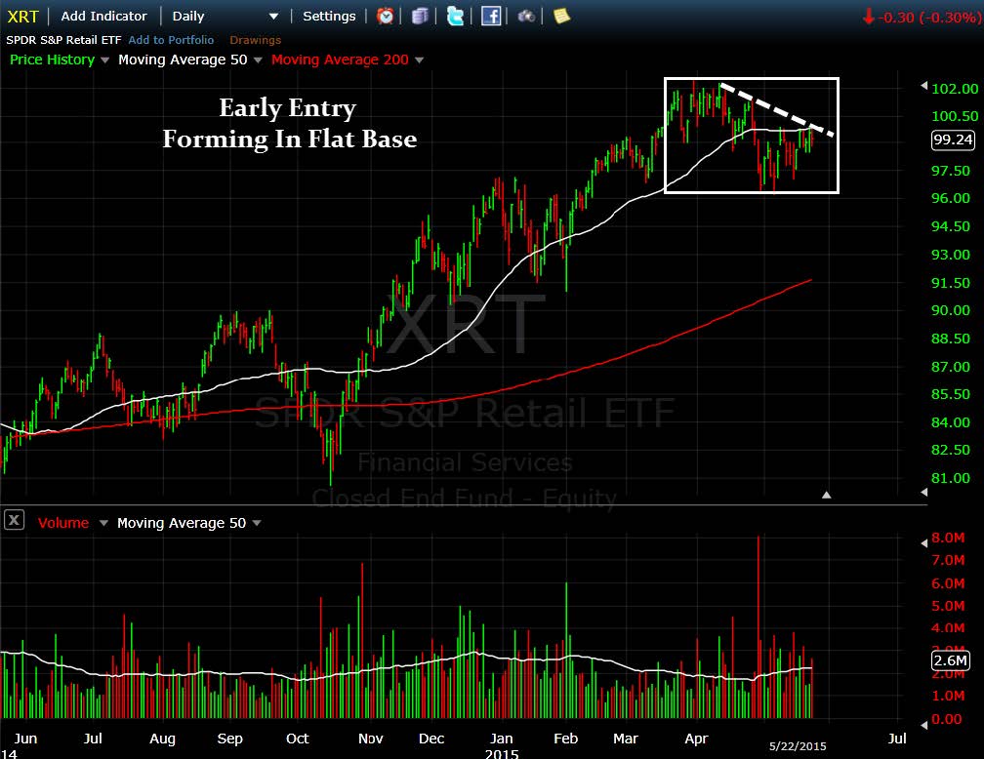The width and height of the screenshot is (984, 759).
Task: Open the Settings menu
Action: (329, 17)
